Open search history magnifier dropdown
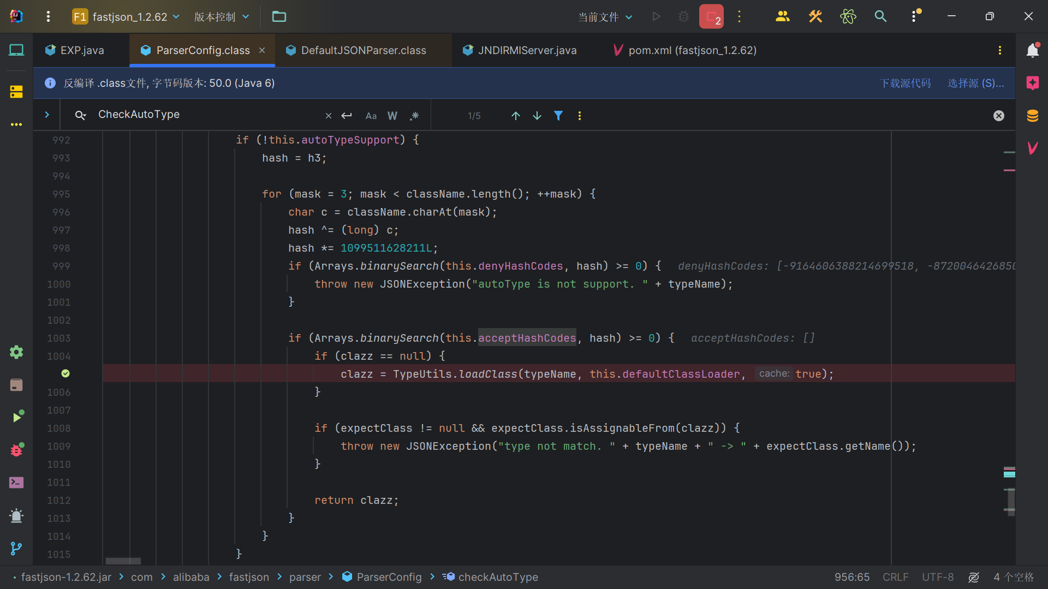Image resolution: width=1048 pixels, height=589 pixels. pos(80,115)
